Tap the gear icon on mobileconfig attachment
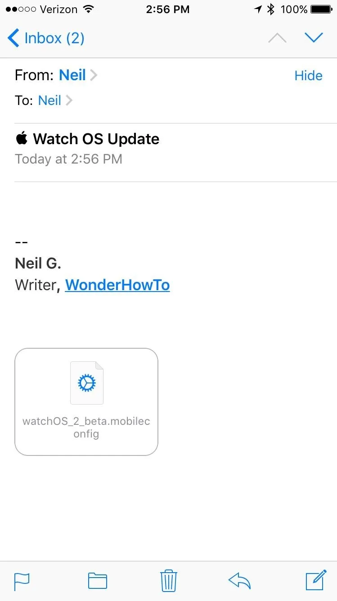 pos(87,383)
